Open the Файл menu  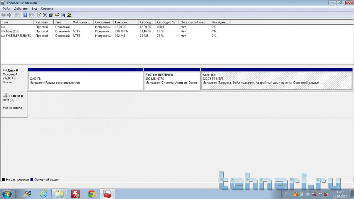6,9
